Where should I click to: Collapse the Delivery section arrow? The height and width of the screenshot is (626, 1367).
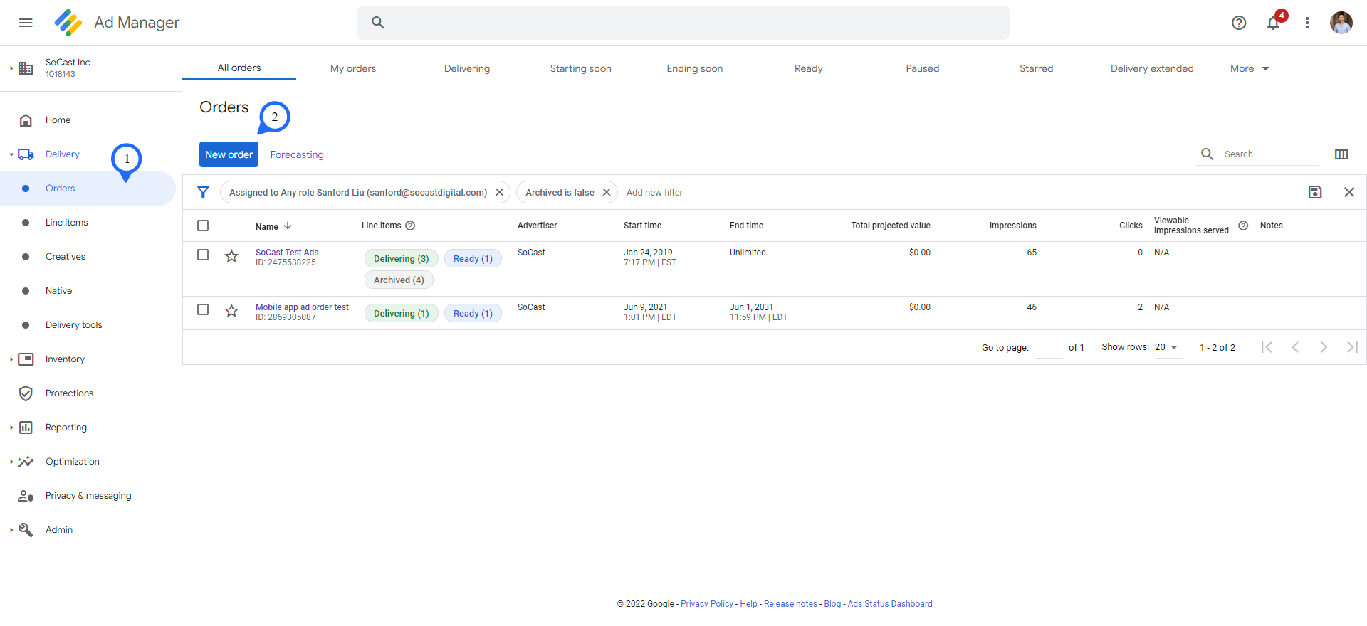pos(11,154)
